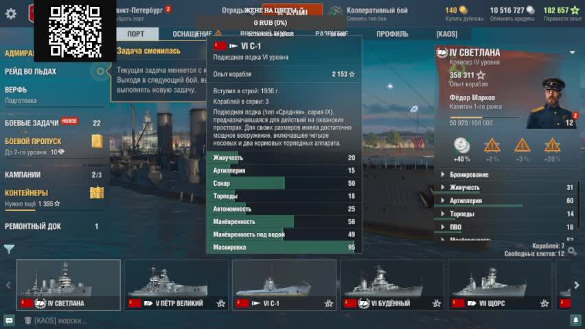Click the Containers crate icon

click(x=97, y=193)
